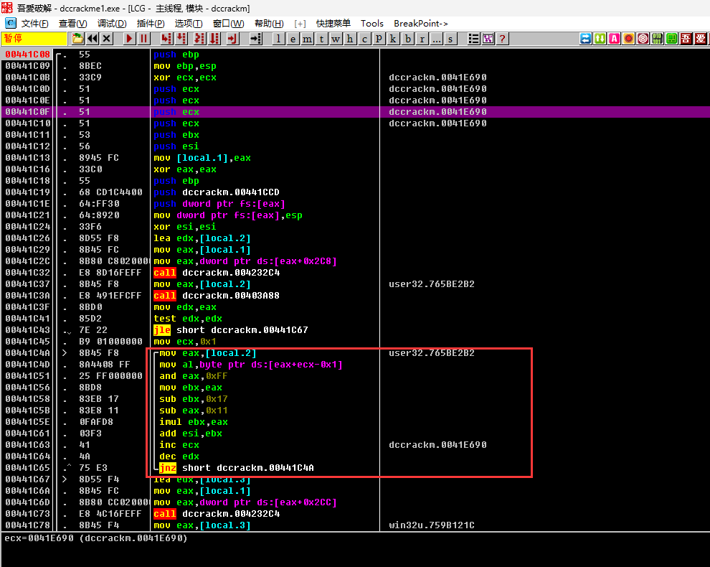Open the 帮助(H) menu
This screenshot has height=567, width=710.
point(269,24)
